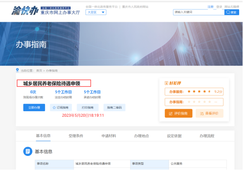The height and width of the screenshot is (170, 243).
Task: Open the 注册 register link
Action: pos(211,7)
